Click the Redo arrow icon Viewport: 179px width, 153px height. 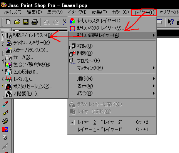[56, 22]
